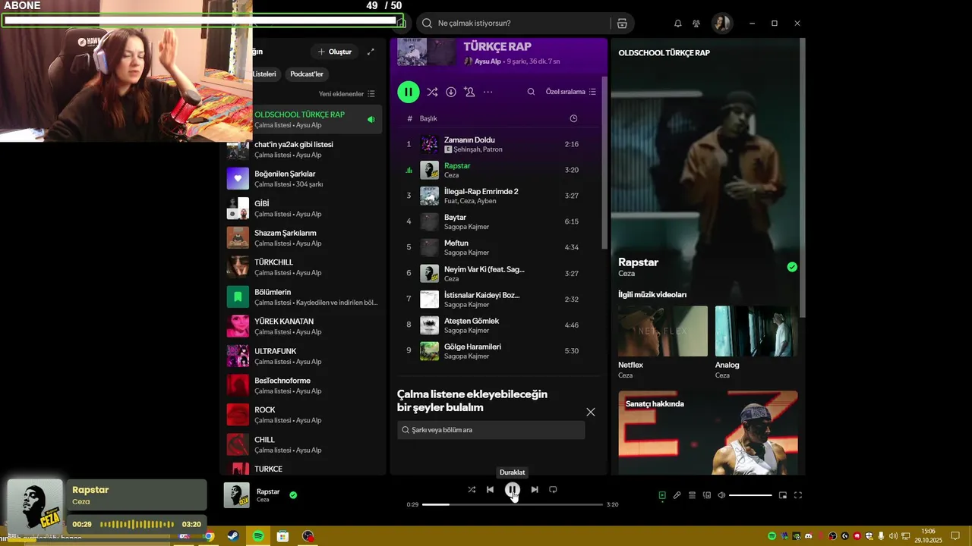This screenshot has height=546, width=972.
Task: Open Bölümlerin saved episodes
Action: click(304, 297)
